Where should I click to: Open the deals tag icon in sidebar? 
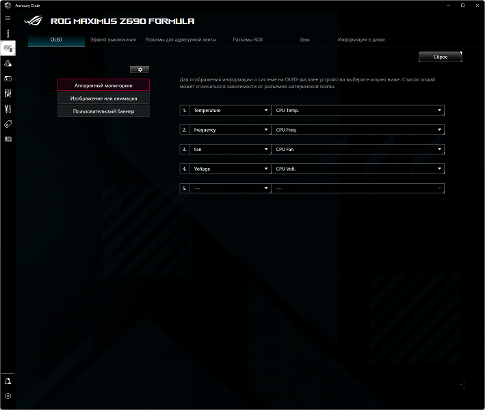8,124
